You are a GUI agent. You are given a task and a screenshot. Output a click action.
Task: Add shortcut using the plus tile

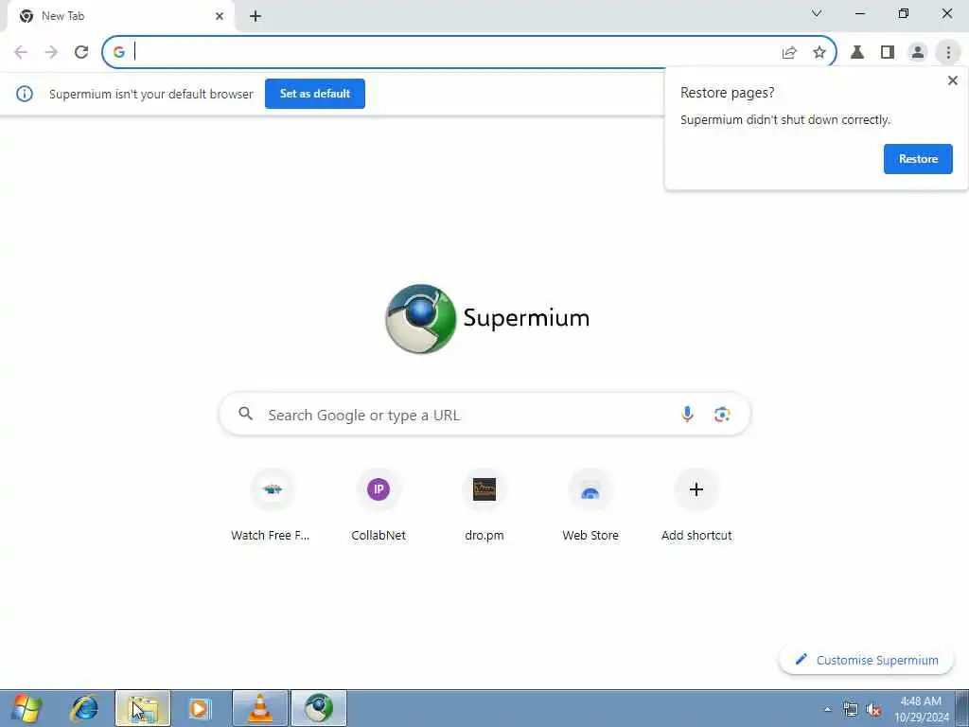[x=696, y=505]
